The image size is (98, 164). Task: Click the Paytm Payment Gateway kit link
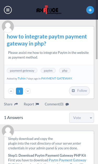coord(67,160)
